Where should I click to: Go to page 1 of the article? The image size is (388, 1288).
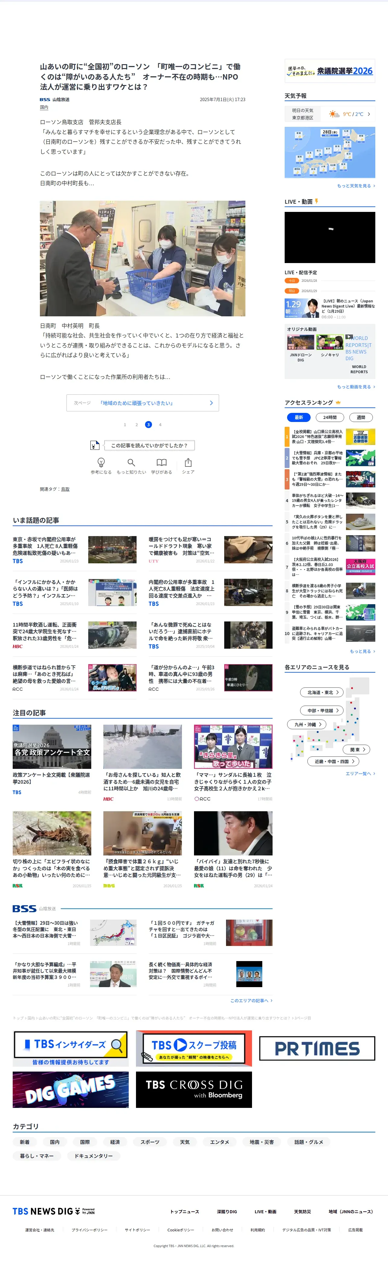(125, 424)
